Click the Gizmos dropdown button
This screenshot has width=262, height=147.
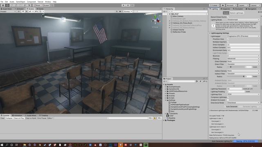pyautogui.click(x=128, y=11)
